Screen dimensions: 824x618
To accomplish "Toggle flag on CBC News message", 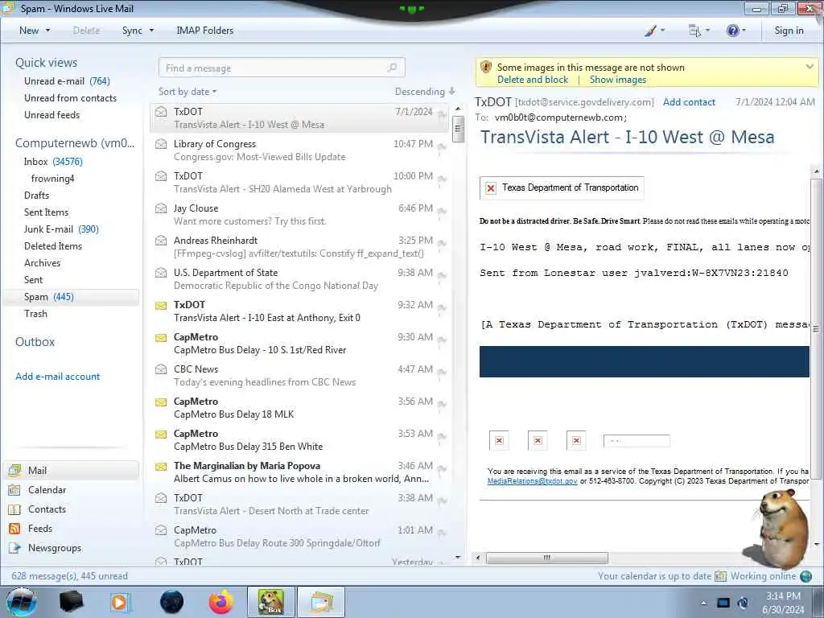I will [442, 373].
